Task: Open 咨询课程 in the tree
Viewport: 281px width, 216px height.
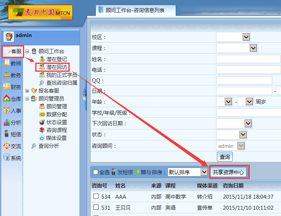Action: (x=57, y=130)
